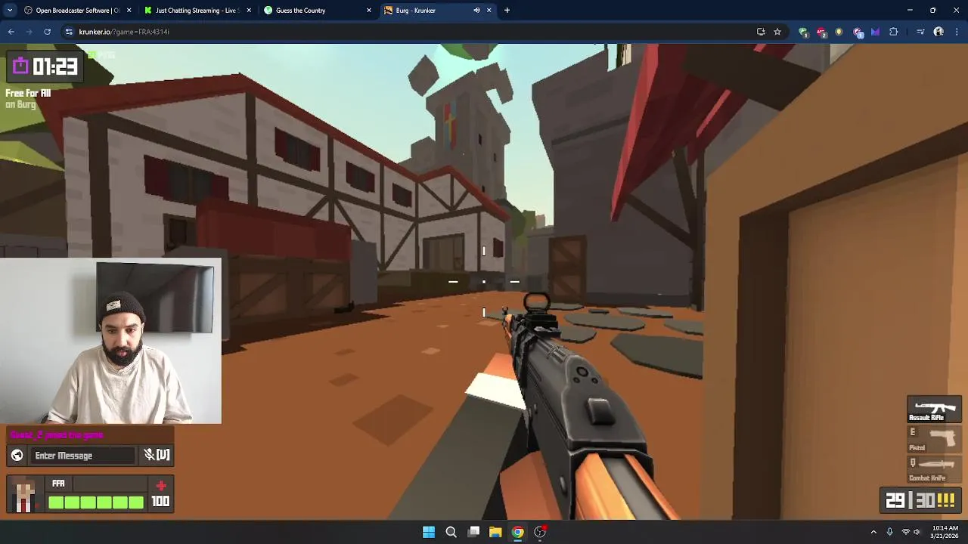Click the webcam overlay of the streamer
Viewport: 968px width, 544px height.
pos(110,341)
